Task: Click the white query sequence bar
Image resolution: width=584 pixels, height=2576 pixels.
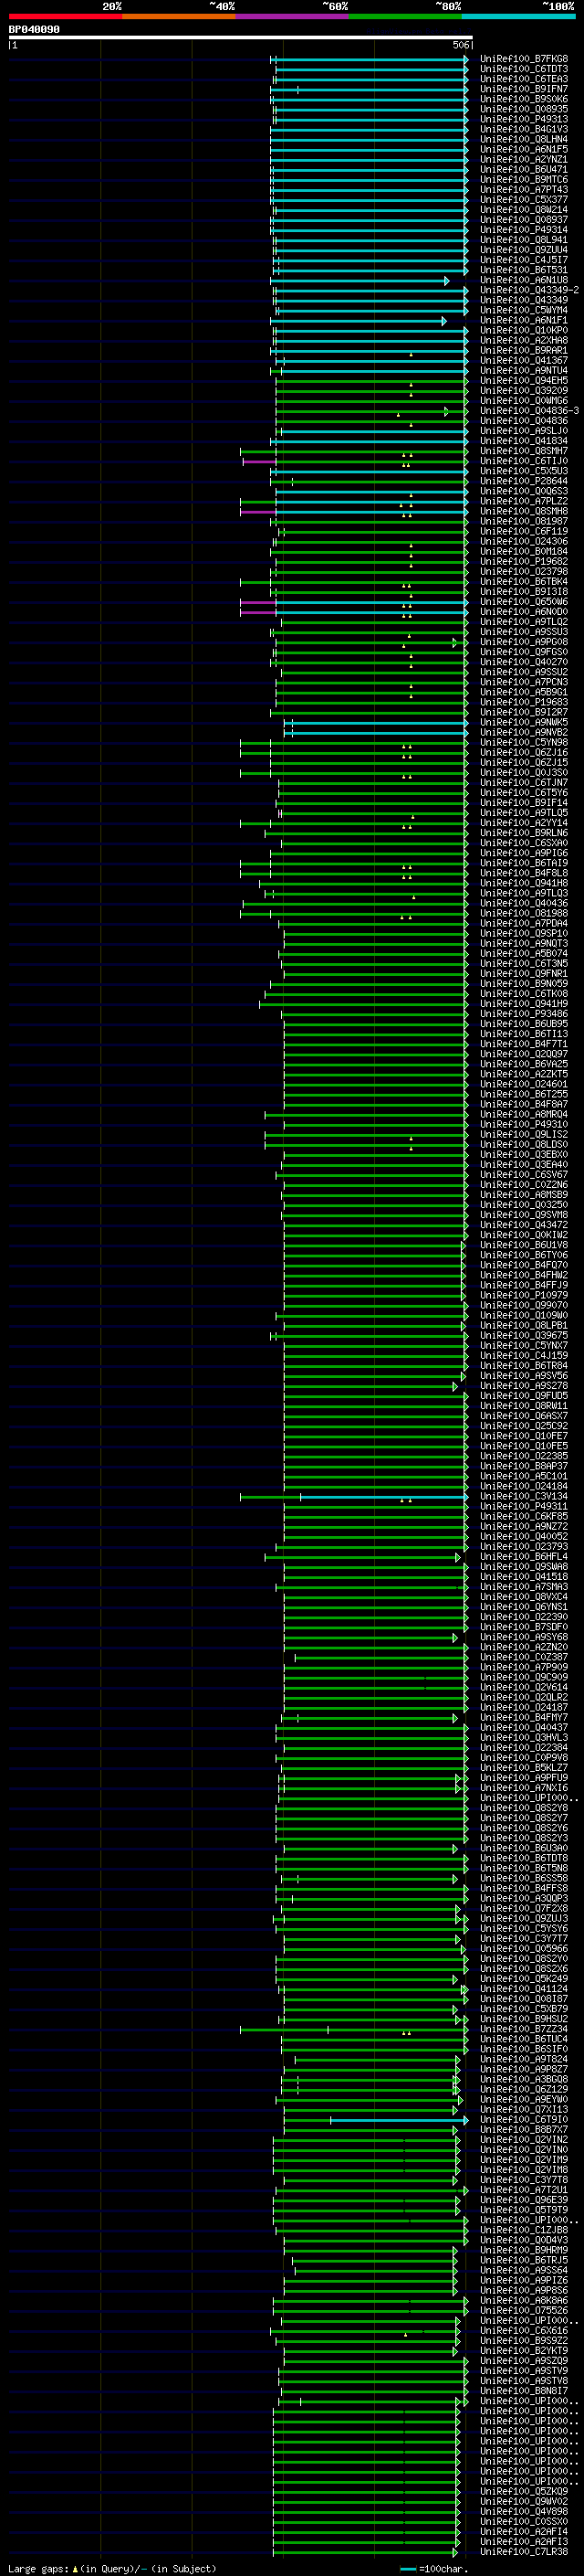Action: tap(241, 38)
